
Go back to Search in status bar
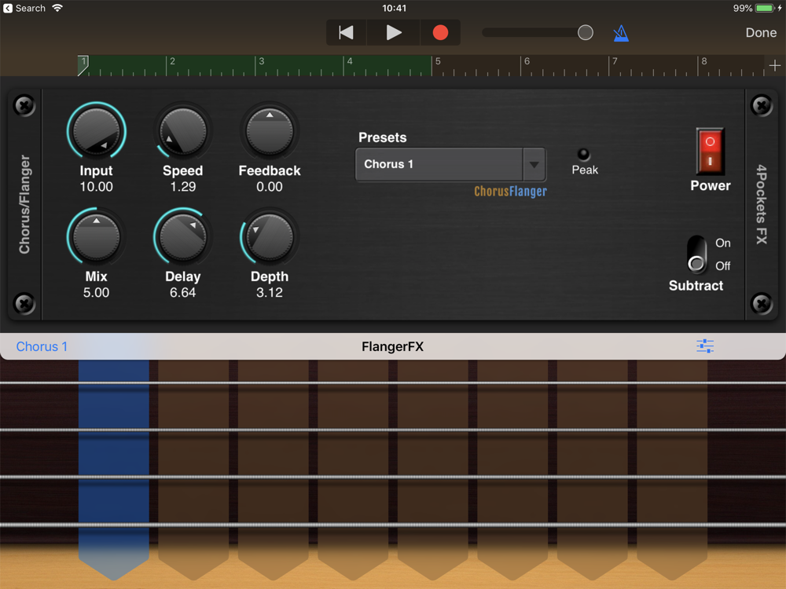pyautogui.click(x=24, y=8)
